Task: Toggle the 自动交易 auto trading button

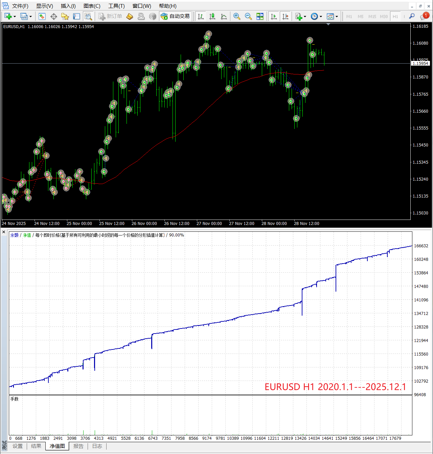Action: click(175, 16)
